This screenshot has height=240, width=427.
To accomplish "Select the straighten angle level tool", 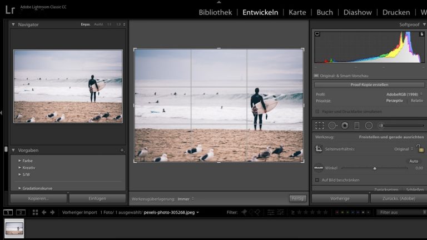I will (319, 167).
